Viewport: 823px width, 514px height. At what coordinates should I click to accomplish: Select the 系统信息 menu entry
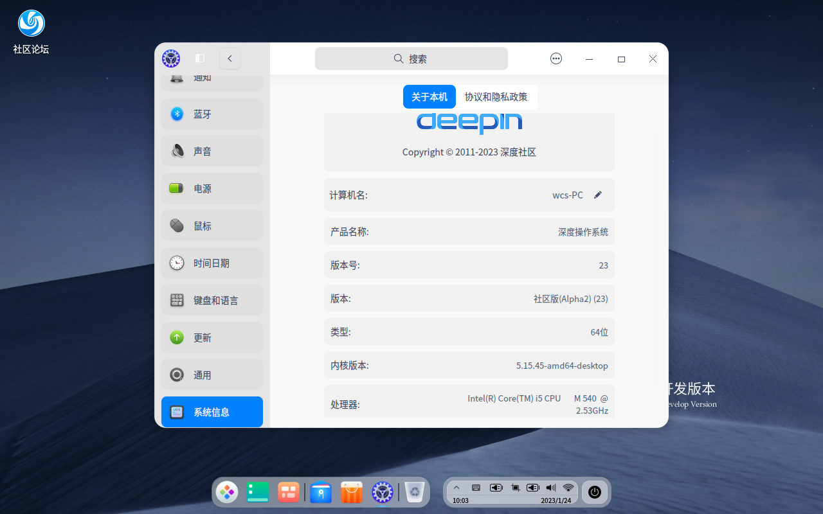(x=212, y=412)
